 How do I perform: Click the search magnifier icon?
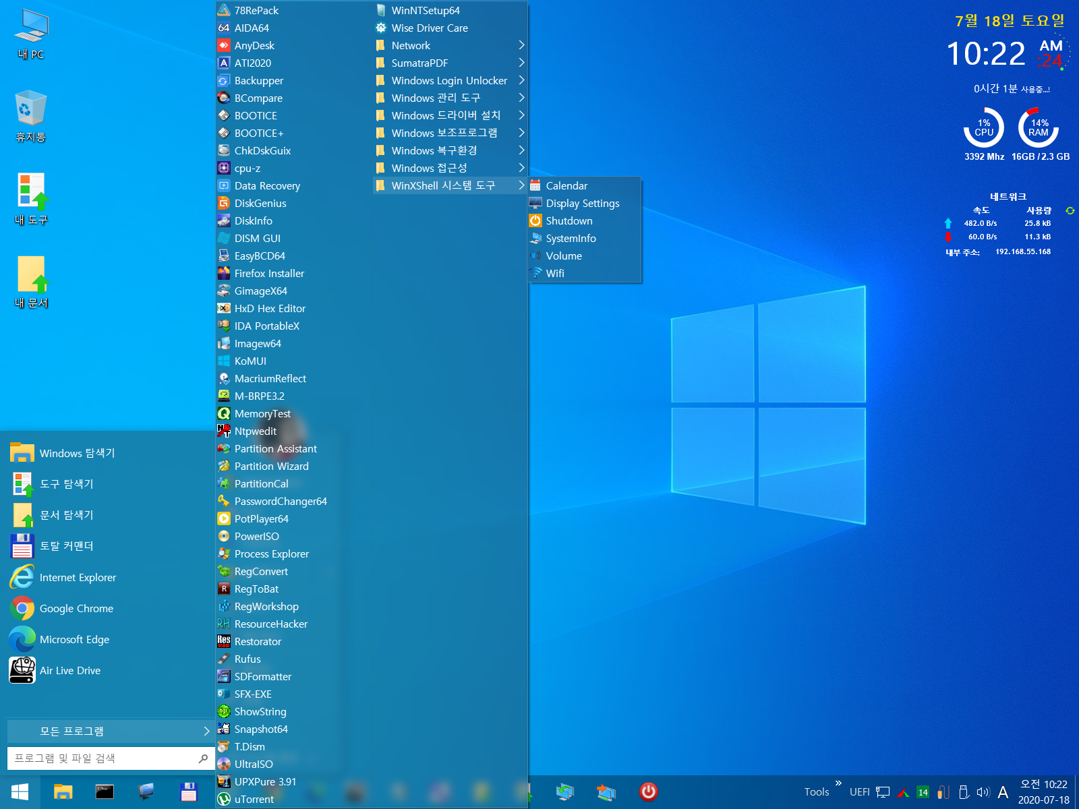pyautogui.click(x=203, y=758)
